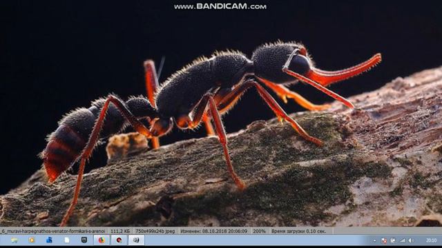The height and width of the screenshot is (248, 442).
Task: Click the power/battery tray icon
Action: click(393, 240)
